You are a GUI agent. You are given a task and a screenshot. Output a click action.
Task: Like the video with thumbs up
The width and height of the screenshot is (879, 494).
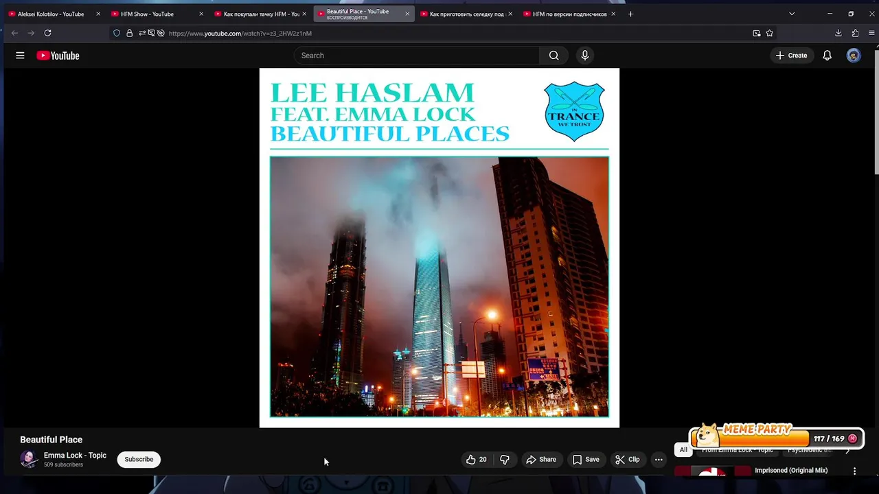tap(477, 460)
